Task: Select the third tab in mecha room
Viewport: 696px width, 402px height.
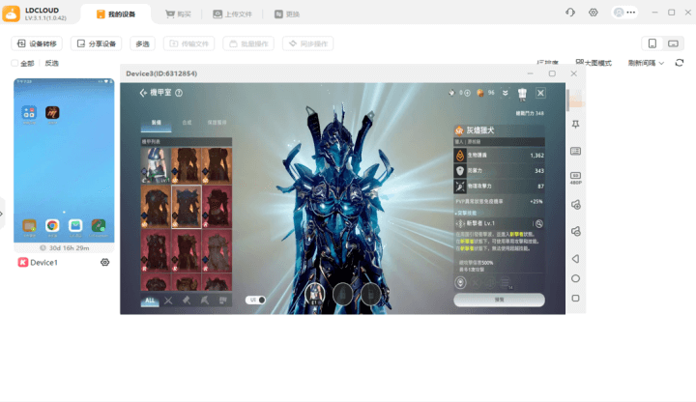Action: [217, 123]
